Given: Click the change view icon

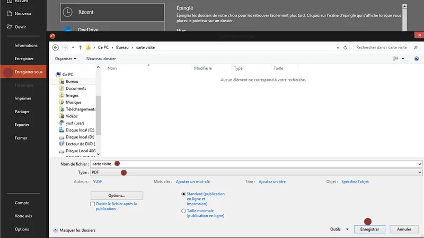Looking at the screenshot, I should pyautogui.click(x=395, y=59).
